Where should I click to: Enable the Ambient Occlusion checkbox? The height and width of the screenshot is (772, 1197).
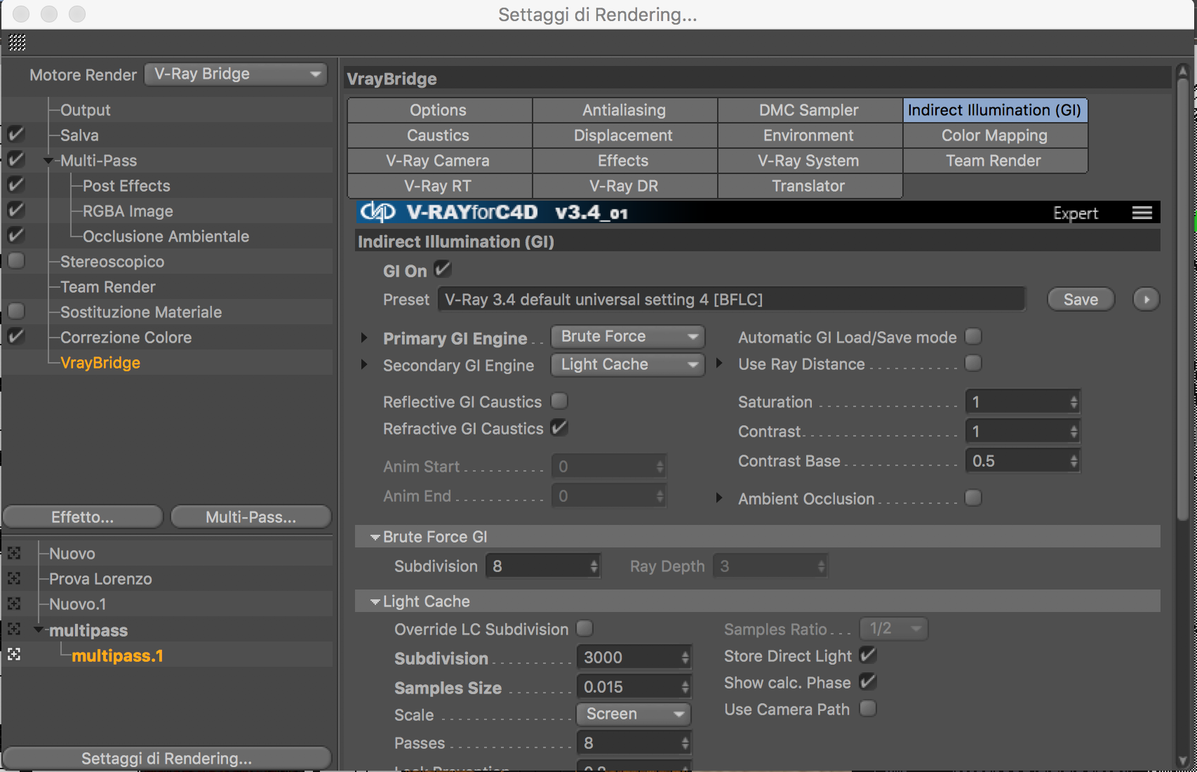point(973,498)
